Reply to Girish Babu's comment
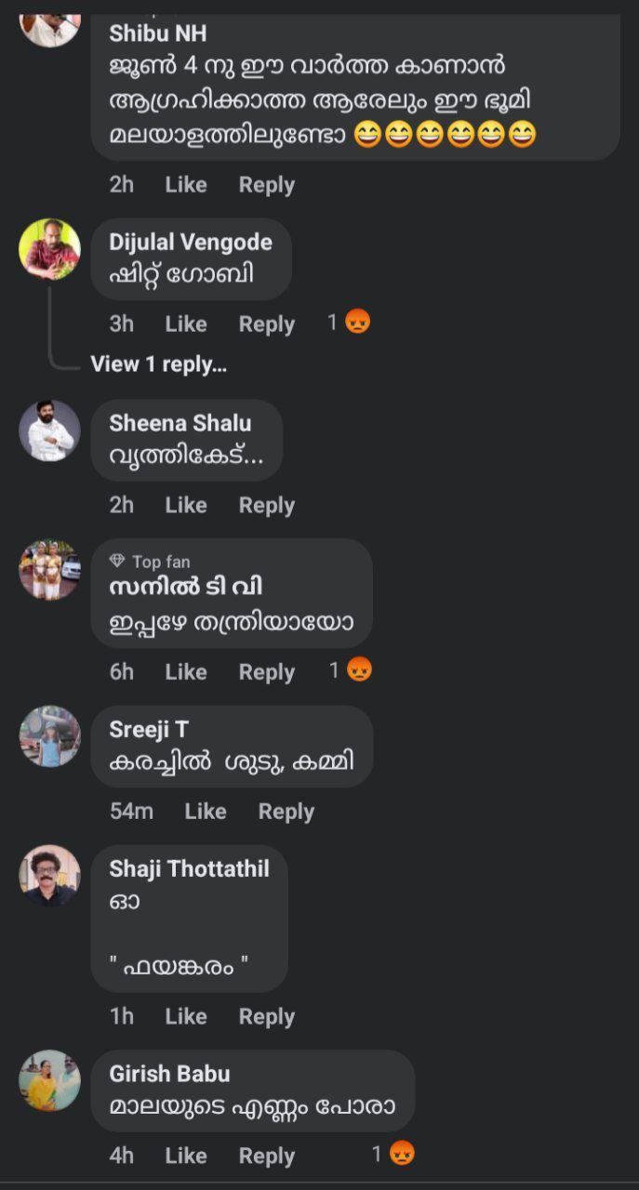639x1190 pixels. click(267, 1156)
